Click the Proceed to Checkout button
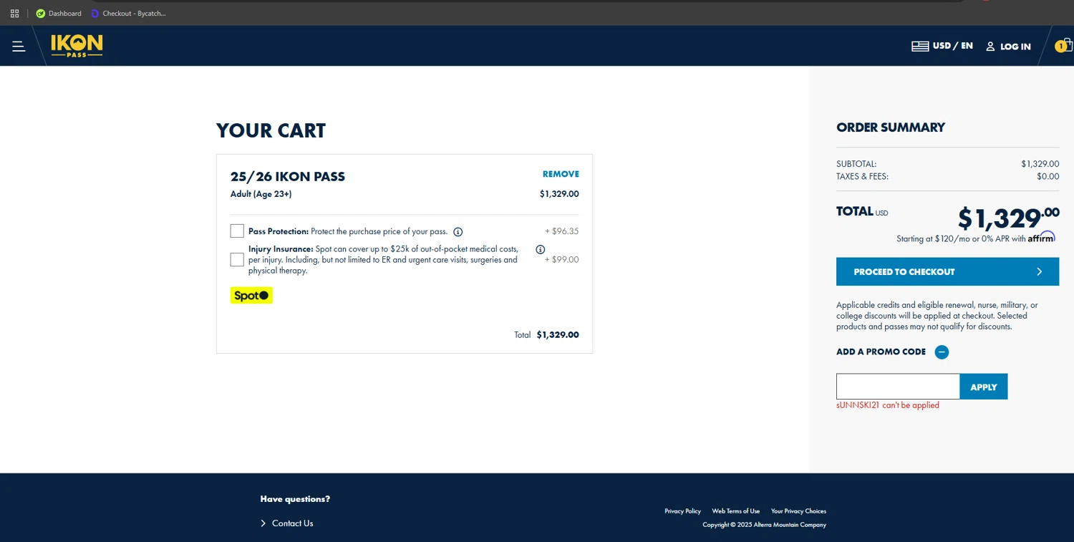 [947, 272]
